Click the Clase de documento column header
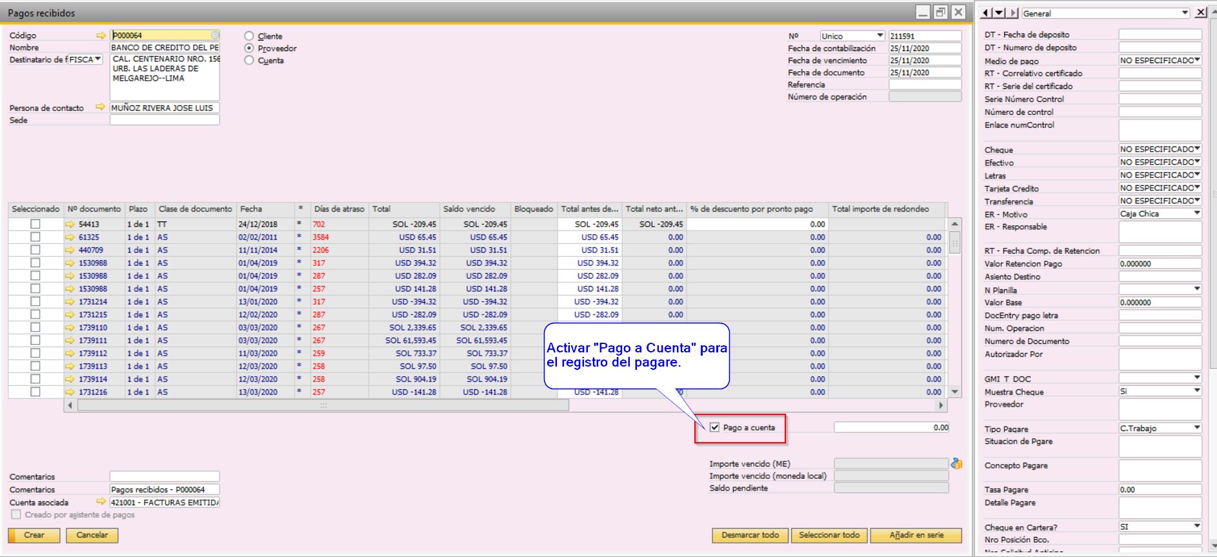Viewport: 1217px width, 557px height. point(196,209)
